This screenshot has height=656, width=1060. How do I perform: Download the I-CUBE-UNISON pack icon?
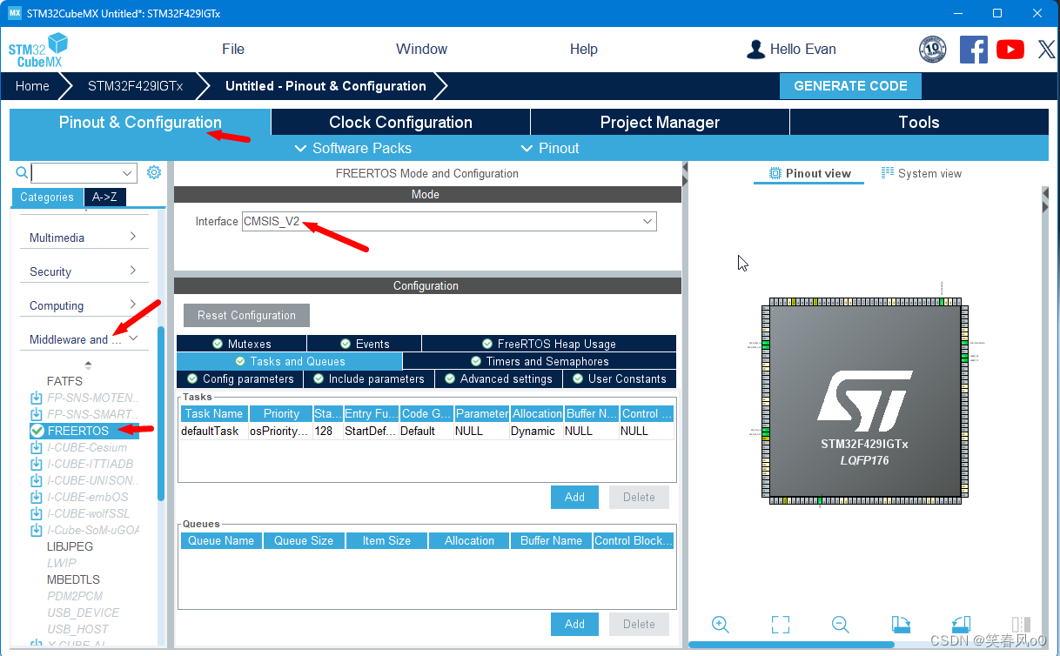tap(37, 480)
